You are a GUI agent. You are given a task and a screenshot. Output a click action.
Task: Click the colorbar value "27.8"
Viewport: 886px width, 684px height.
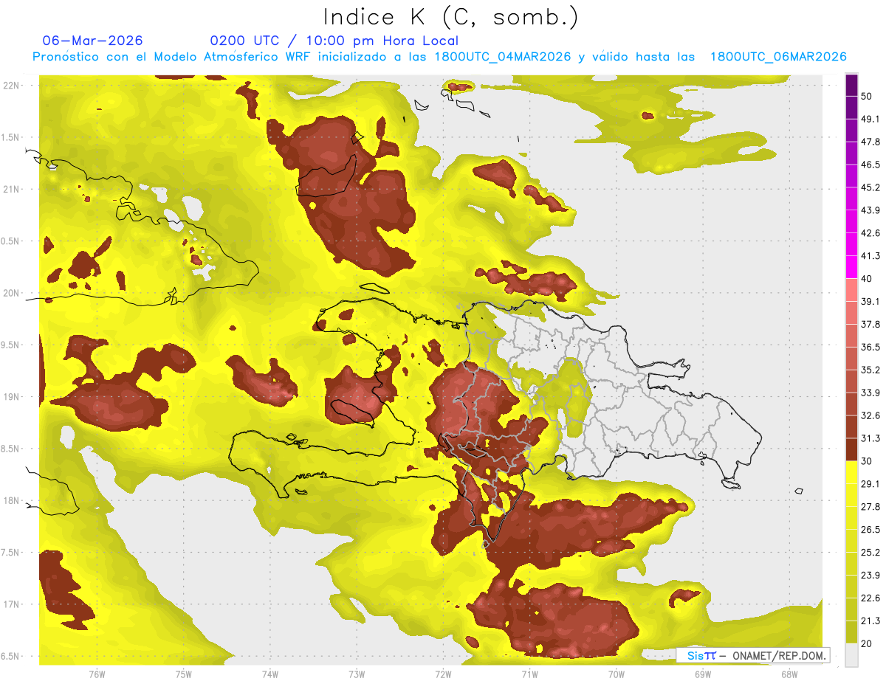(870, 506)
